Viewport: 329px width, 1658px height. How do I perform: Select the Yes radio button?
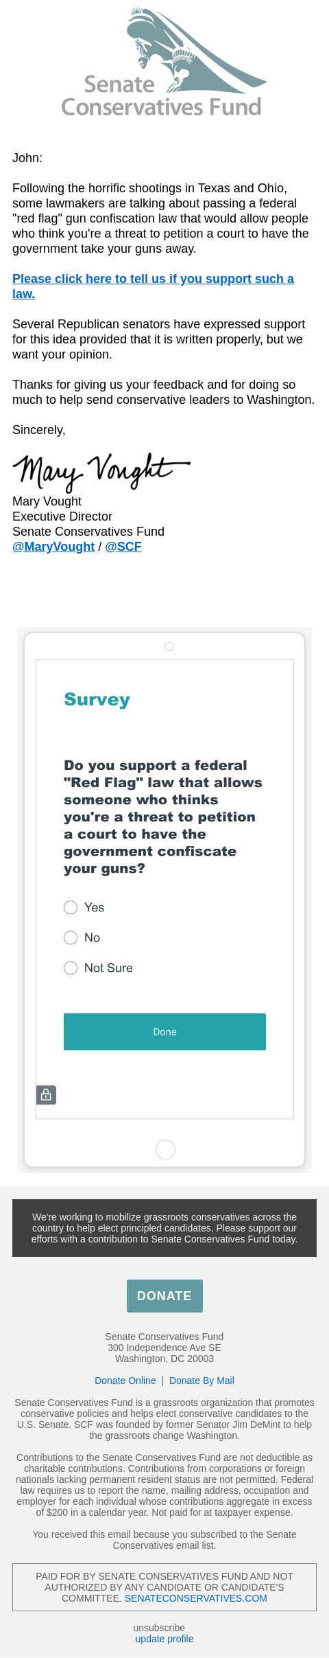coord(71,907)
